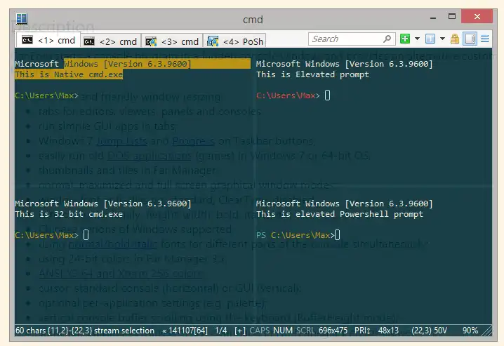504x346 pixels.
Task: Close the cmd window
Action: (x=477, y=16)
